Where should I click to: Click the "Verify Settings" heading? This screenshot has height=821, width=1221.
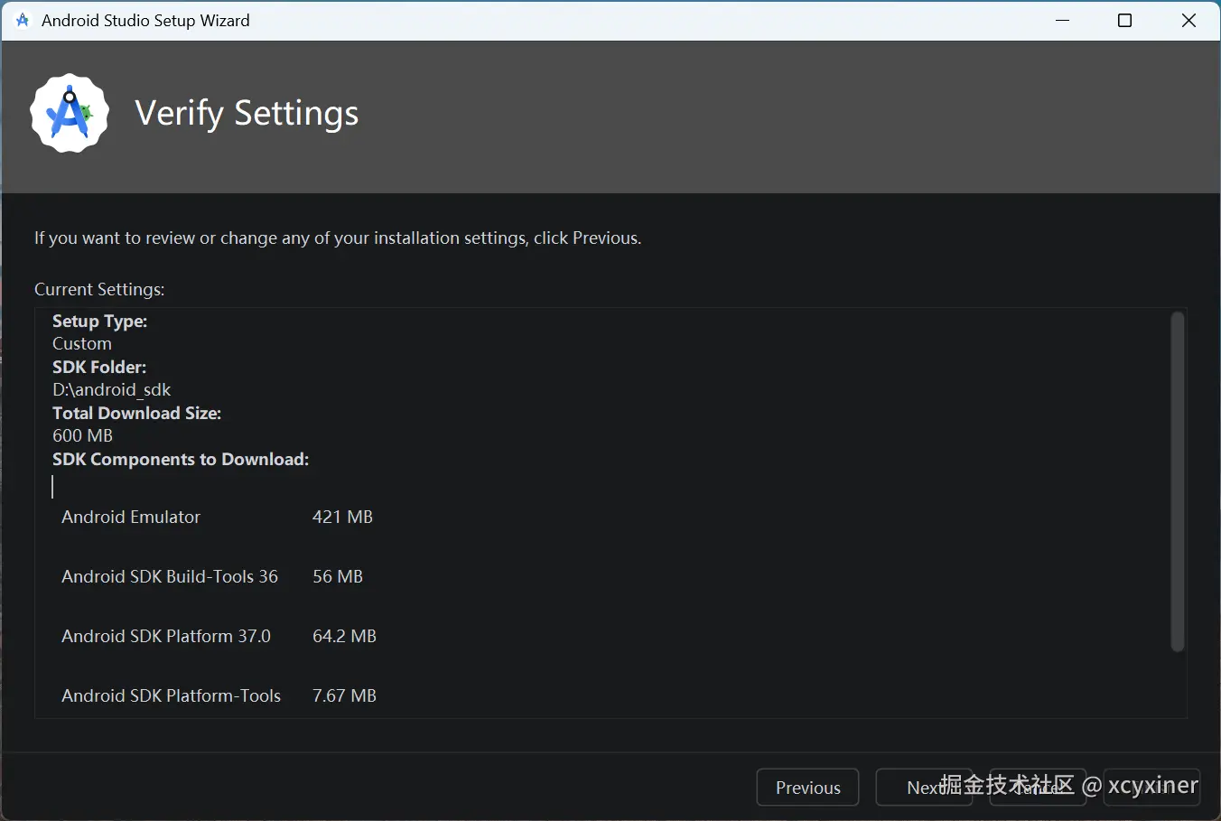pyautogui.click(x=247, y=113)
